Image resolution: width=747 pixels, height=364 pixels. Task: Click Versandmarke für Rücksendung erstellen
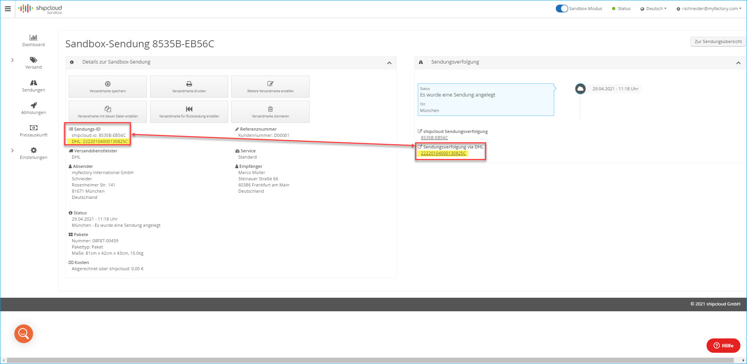tap(189, 112)
